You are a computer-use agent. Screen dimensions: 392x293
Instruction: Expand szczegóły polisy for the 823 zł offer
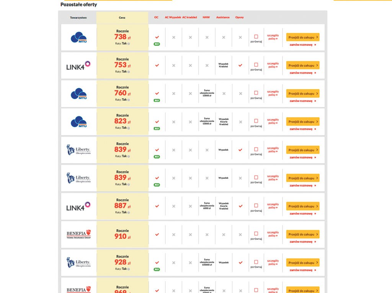[x=273, y=121]
